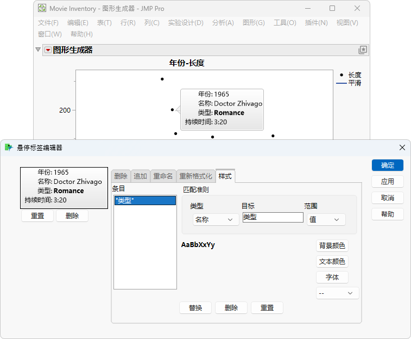
Task: Open the 图形(G) menu
Action: (254, 23)
